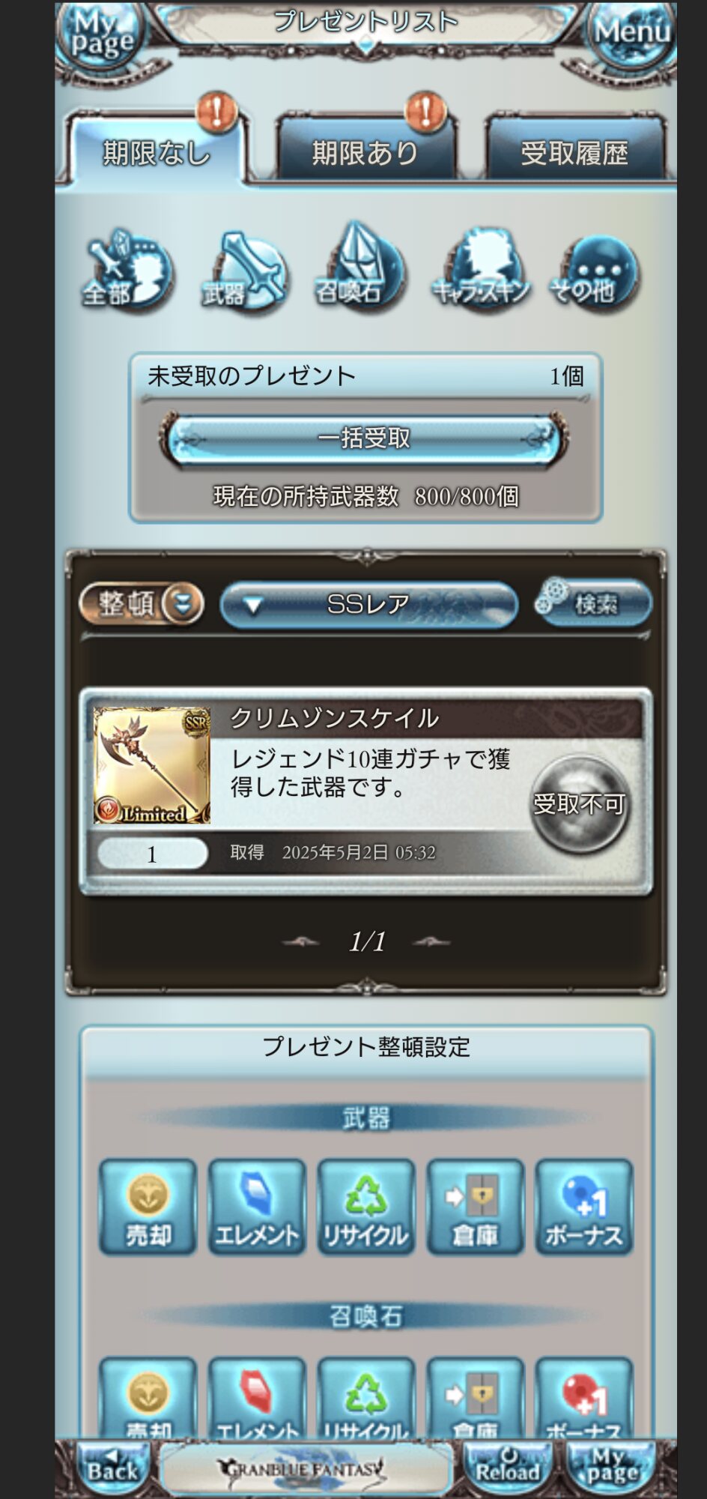Select the キャラ・スキン character skin filter
The image size is (707, 1499).
point(481,270)
